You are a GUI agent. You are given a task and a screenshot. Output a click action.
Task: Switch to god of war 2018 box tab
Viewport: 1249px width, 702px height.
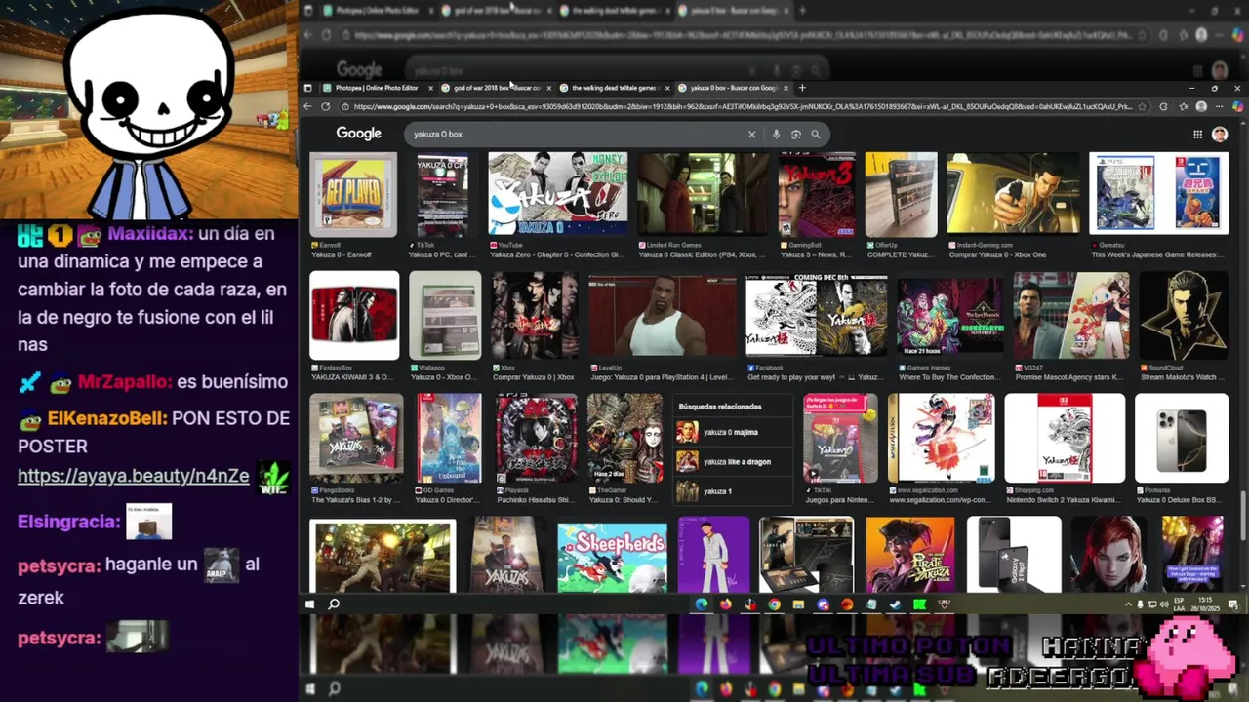coord(497,88)
